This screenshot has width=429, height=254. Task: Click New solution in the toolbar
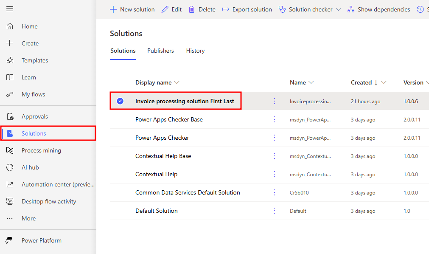click(132, 9)
